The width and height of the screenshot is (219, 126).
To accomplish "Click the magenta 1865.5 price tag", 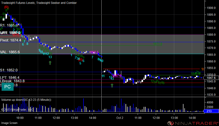I will coord(94,52).
